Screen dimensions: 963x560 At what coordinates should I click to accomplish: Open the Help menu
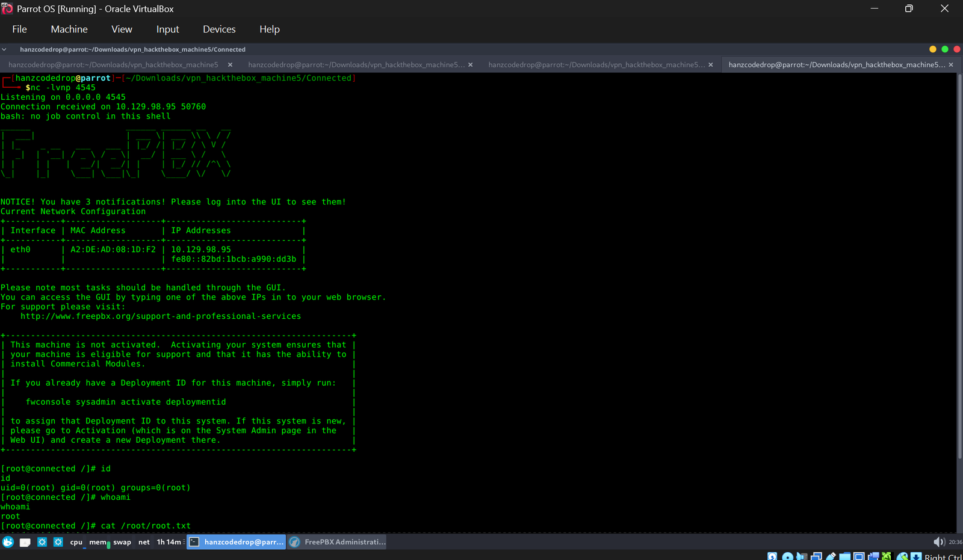(270, 29)
